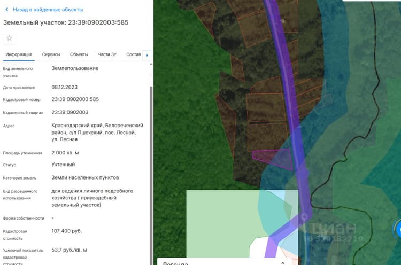Select the Информация tab
The width and height of the screenshot is (401, 265).
coord(19,54)
